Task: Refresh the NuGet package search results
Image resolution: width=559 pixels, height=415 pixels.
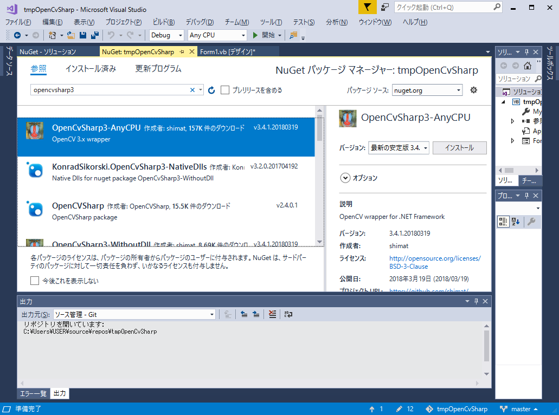Action: coord(211,90)
